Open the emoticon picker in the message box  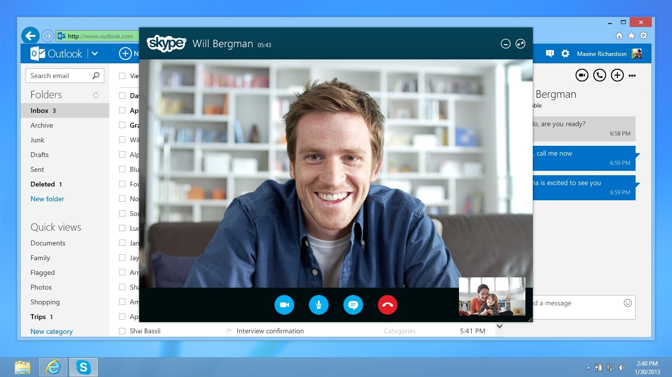628,303
